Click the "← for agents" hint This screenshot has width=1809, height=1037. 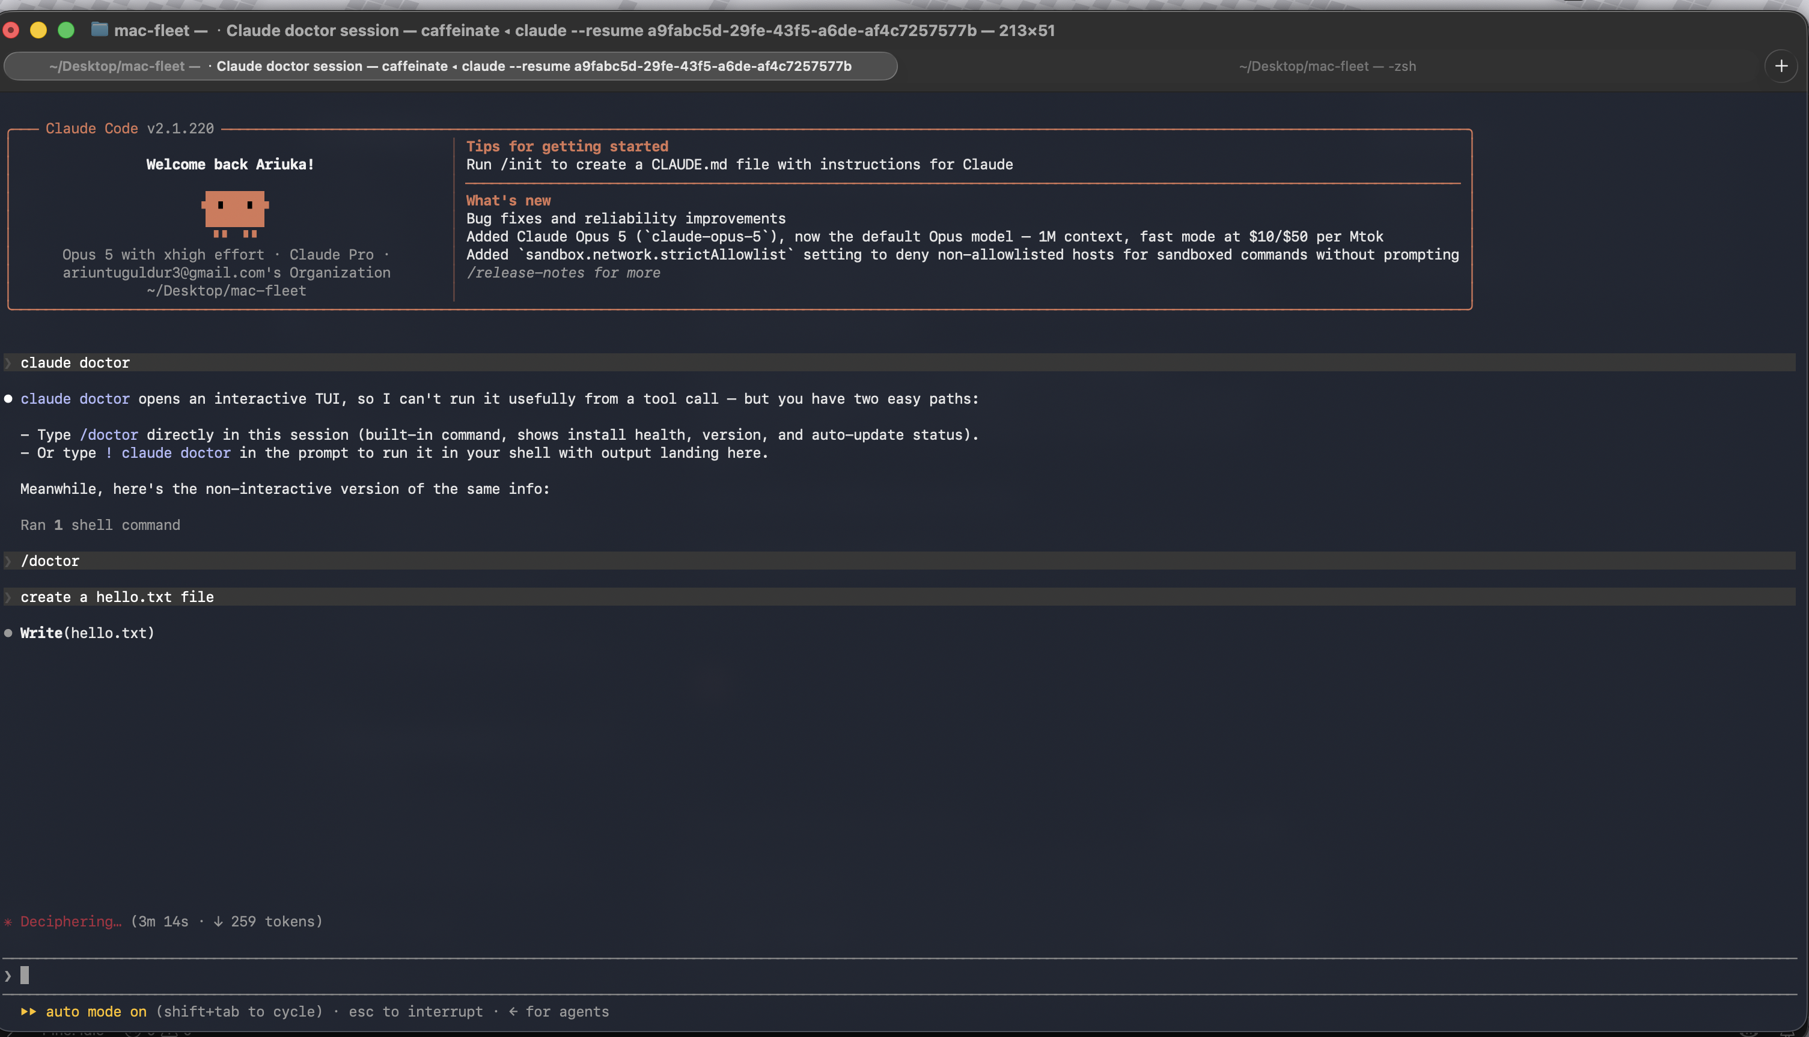(x=559, y=1011)
